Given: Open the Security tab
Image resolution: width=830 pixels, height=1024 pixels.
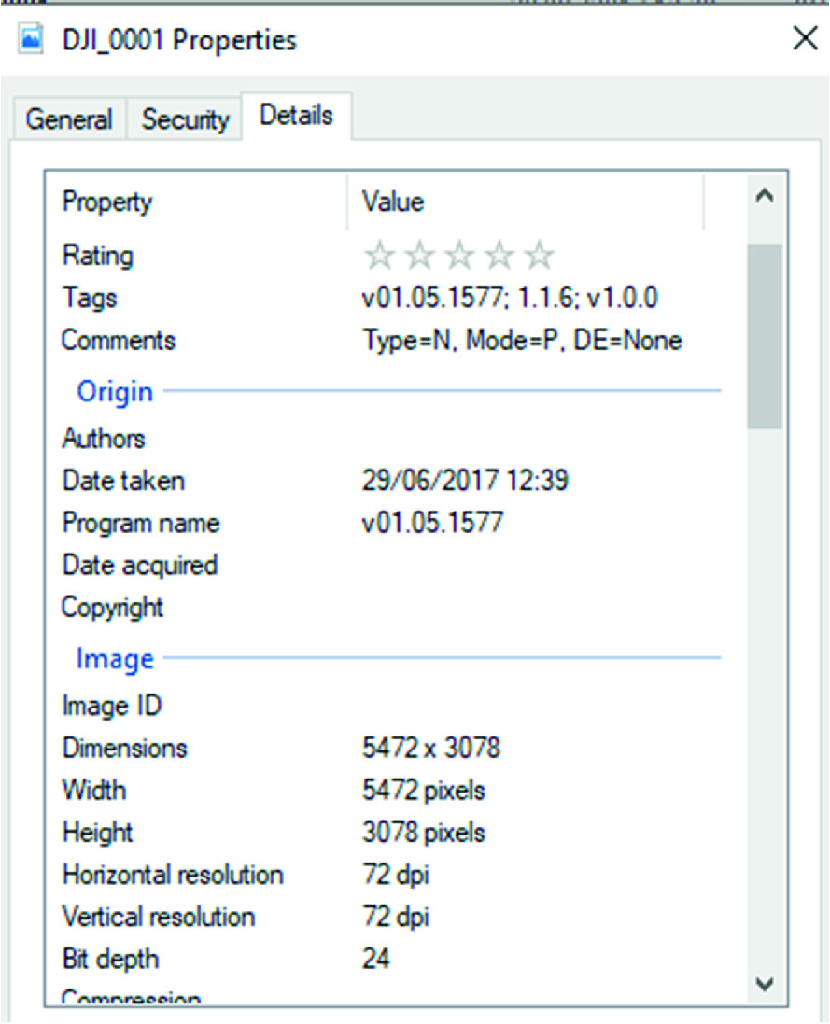Looking at the screenshot, I should tap(185, 119).
